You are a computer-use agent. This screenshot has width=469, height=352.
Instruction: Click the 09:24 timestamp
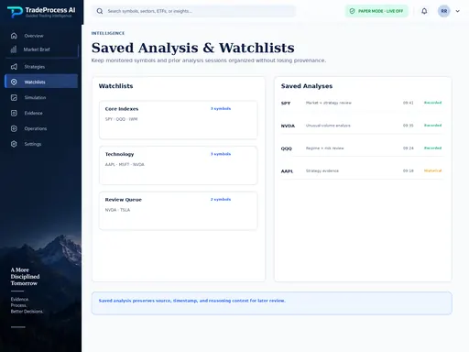click(408, 148)
